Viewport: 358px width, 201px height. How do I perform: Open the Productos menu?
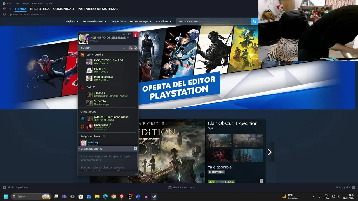coord(37,3)
